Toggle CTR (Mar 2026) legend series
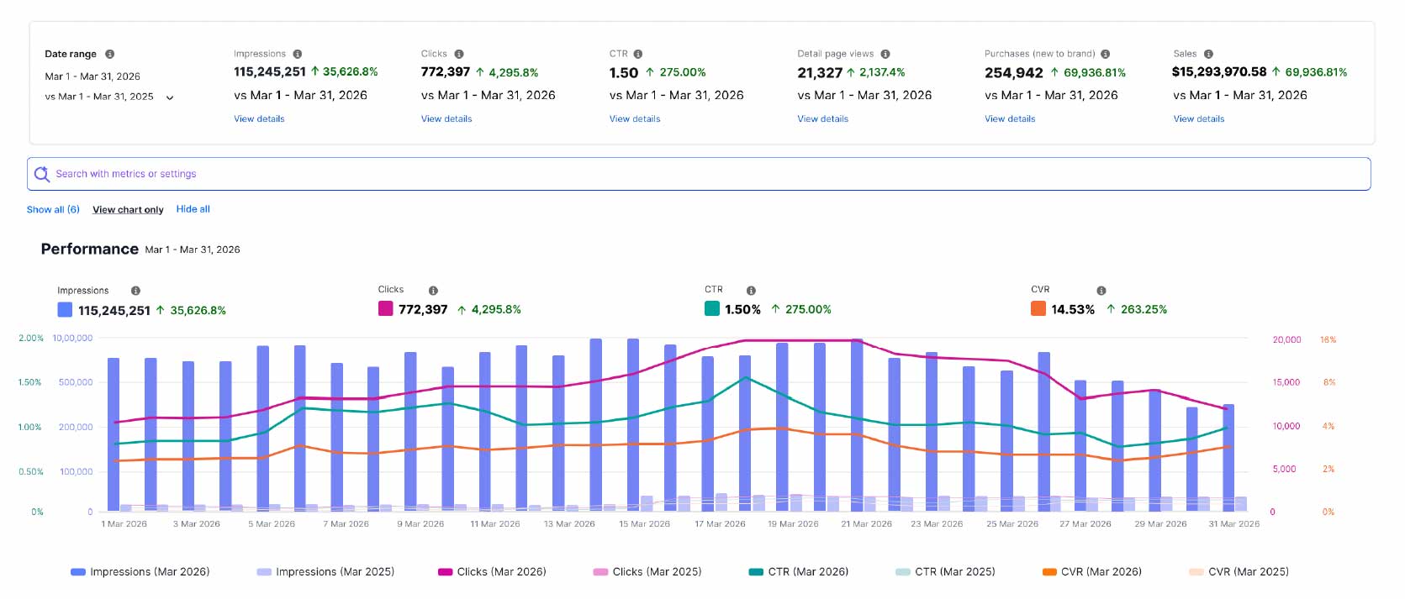 799,572
